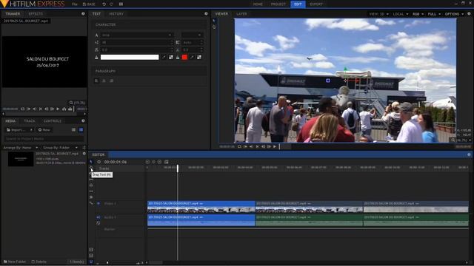Open the CONTROLS tab
This screenshot has height=266, width=474.
point(53,121)
